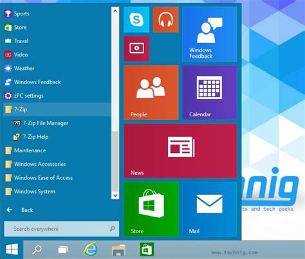Click the magnifier in search box

tap(113, 229)
